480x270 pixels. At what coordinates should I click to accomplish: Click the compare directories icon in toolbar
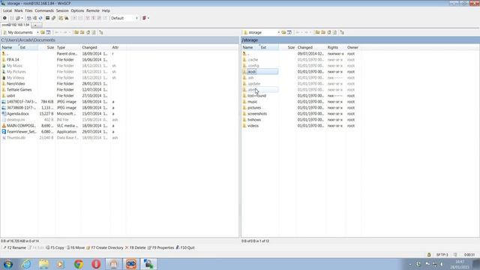(x=29, y=18)
